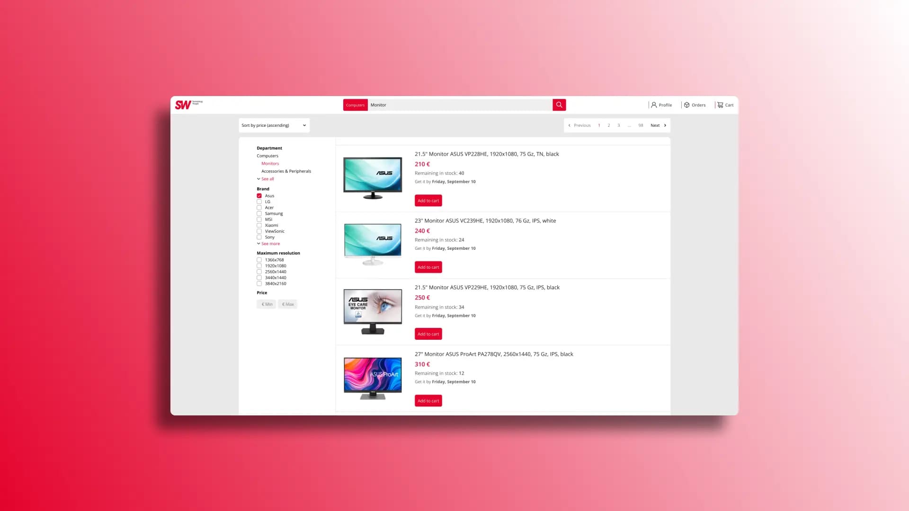Check the 2560x1440 resolution filter

259,272
